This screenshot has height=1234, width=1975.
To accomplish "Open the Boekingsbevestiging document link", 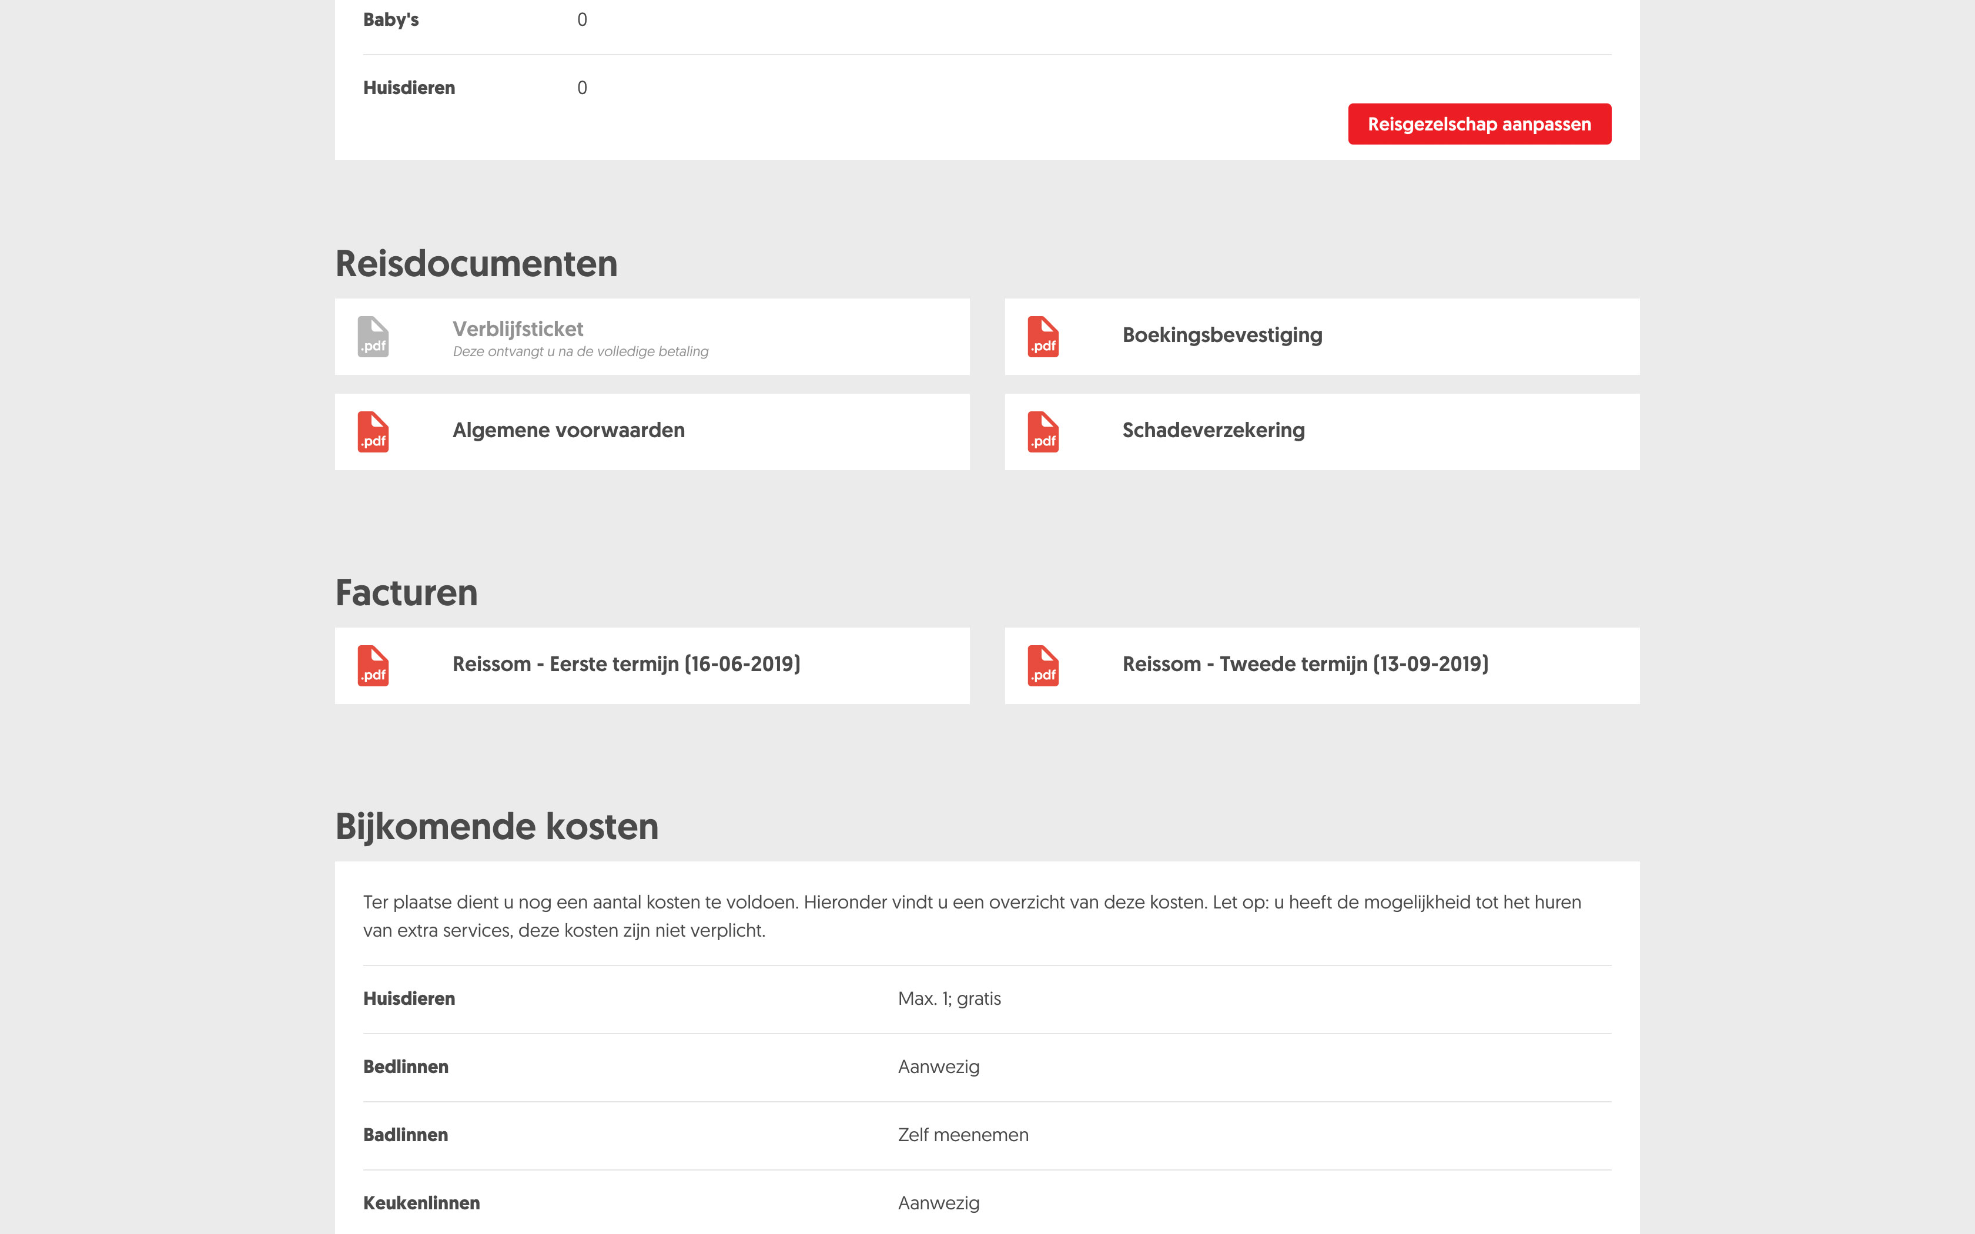I will tap(1221, 336).
